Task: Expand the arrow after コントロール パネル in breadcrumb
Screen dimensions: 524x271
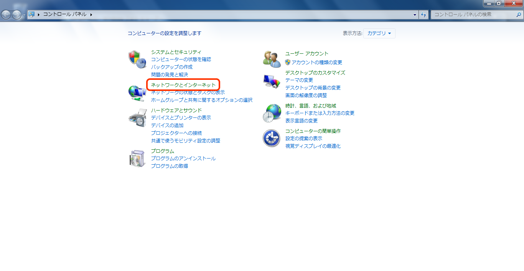Action: click(91, 15)
